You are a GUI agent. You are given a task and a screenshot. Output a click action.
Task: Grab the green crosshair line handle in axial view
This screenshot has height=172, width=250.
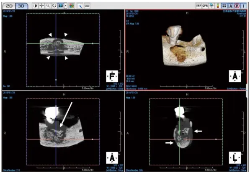92,43
